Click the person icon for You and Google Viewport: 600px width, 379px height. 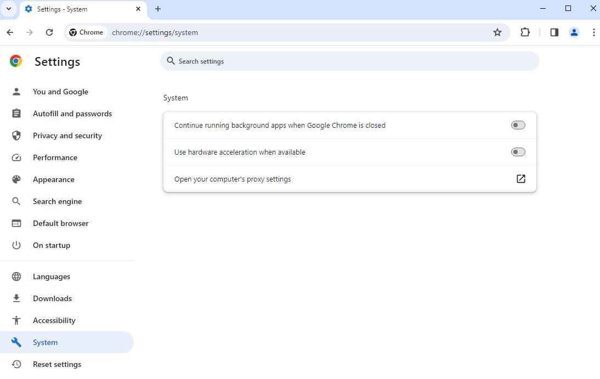(16, 92)
